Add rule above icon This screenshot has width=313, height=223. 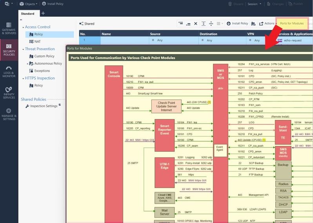(x=181, y=23)
